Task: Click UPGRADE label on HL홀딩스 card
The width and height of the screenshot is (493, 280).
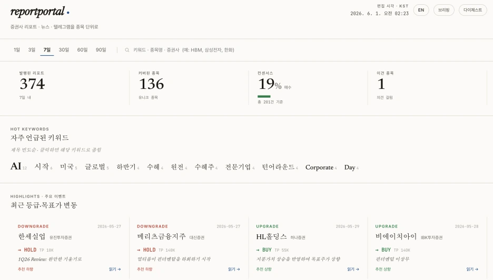Action: (x=267, y=226)
